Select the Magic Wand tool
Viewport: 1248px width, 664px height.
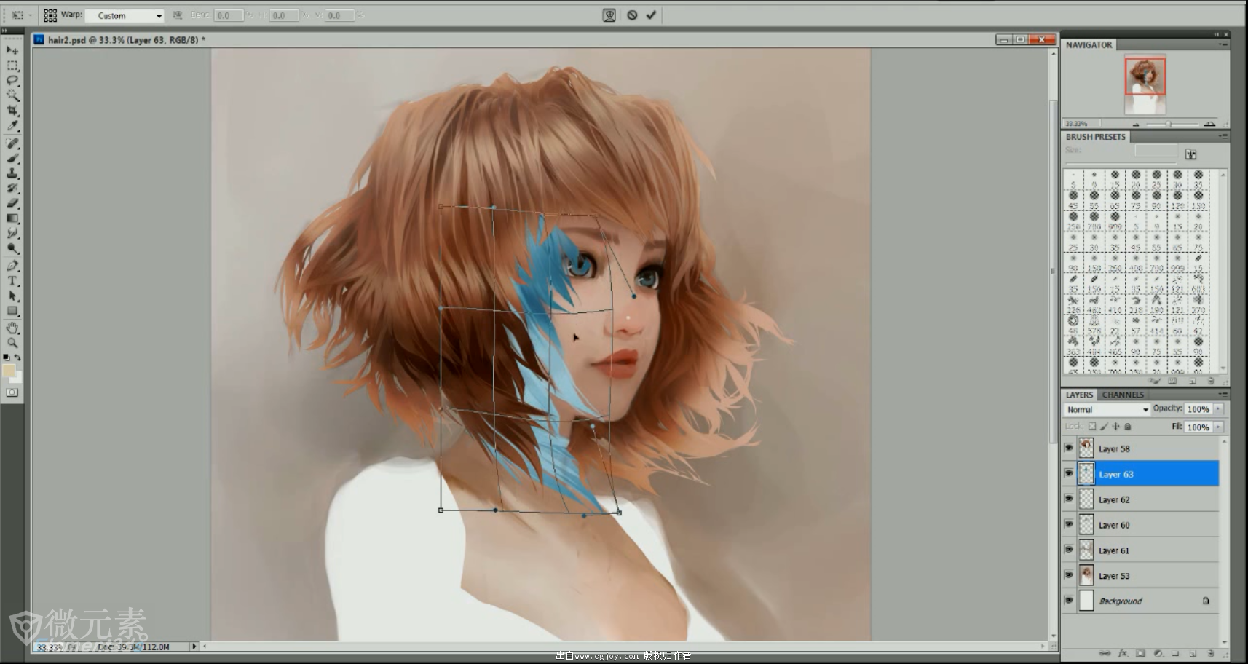coord(12,95)
